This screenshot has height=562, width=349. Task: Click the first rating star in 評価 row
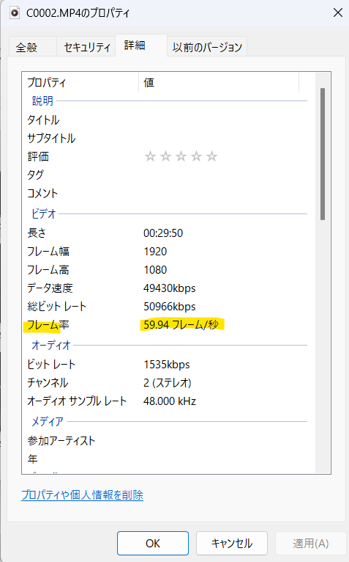tap(150, 156)
